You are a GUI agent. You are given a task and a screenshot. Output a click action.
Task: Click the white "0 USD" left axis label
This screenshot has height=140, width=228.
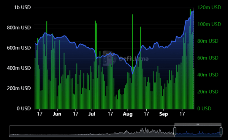tap(24, 108)
